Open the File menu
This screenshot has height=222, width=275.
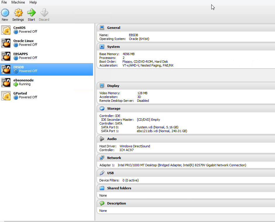point(4,2)
